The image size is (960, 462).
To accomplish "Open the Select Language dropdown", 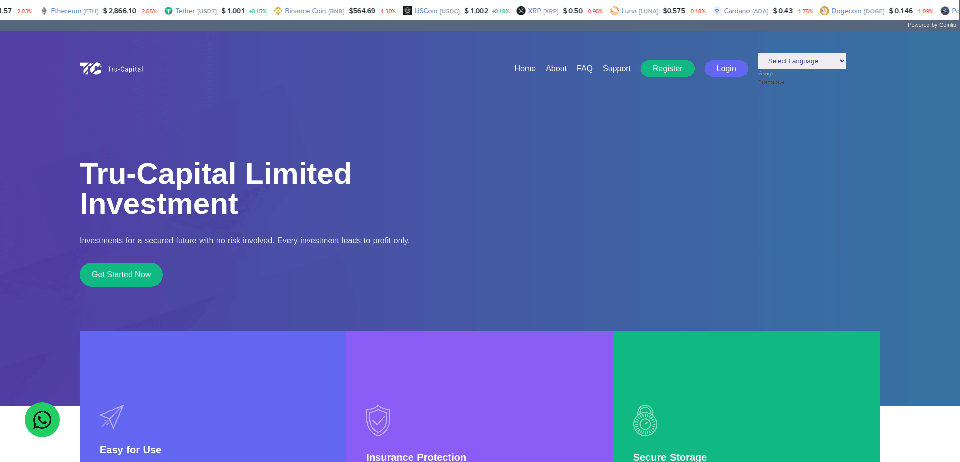I will click(802, 61).
